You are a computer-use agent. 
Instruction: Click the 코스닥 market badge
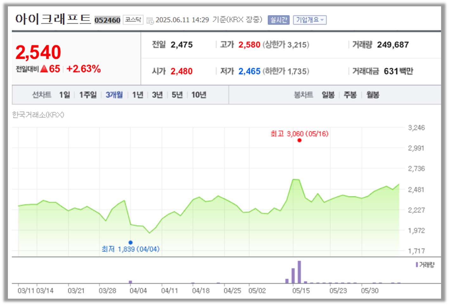point(133,20)
